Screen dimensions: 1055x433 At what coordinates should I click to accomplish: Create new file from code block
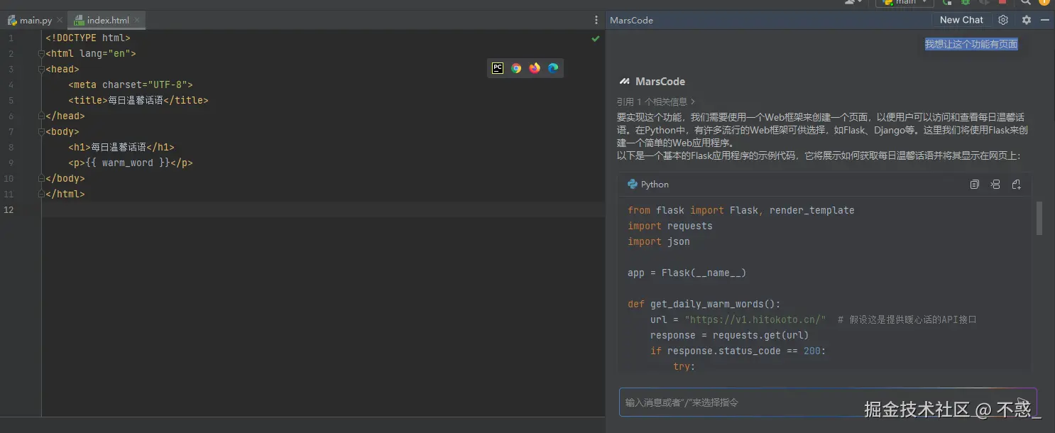coord(1016,185)
